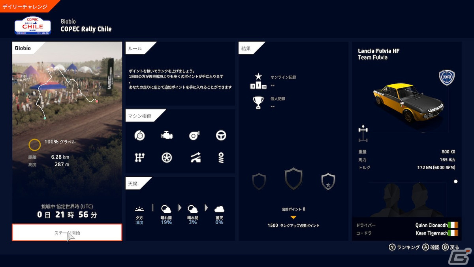Image resolution: width=474 pixels, height=267 pixels.
Task: Click the 個人記録 label
Action: click(x=278, y=98)
